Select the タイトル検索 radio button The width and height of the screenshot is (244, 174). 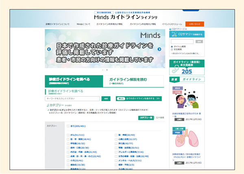point(172,46)
